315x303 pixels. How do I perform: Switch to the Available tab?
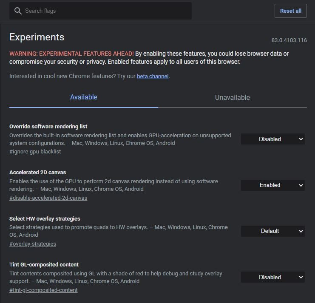click(84, 97)
